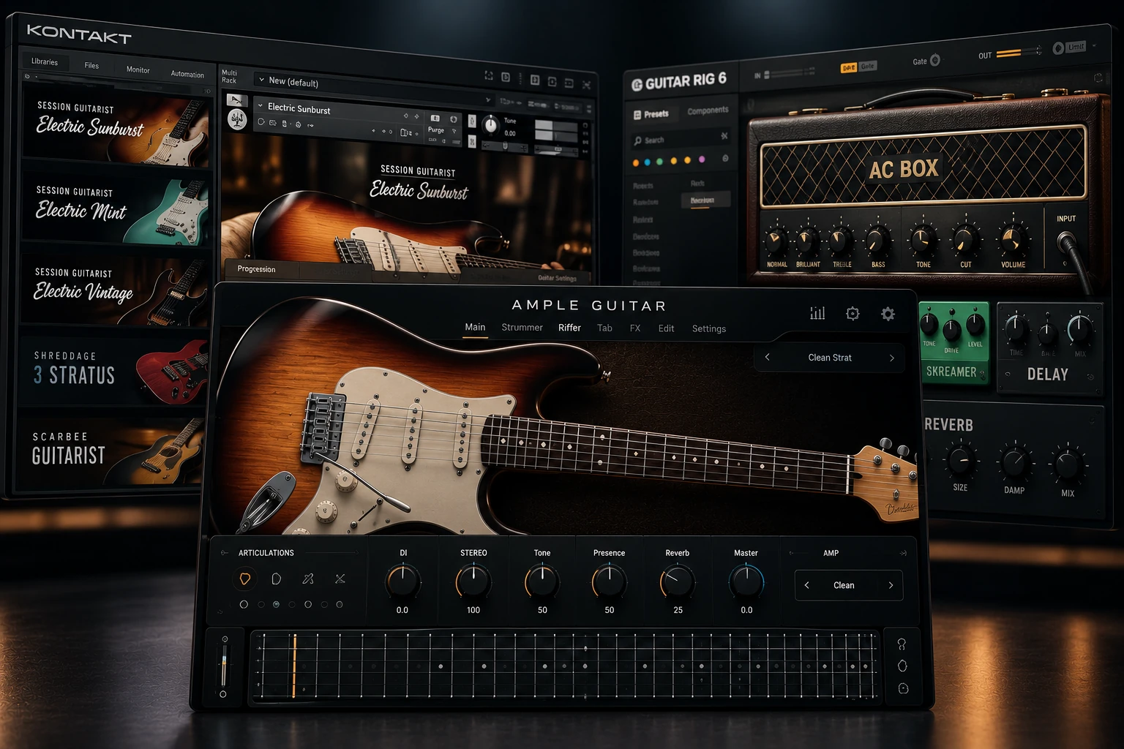1124x749 pixels.
Task: Open the gear settings icon in Ample Guitar
Action: tap(888, 314)
